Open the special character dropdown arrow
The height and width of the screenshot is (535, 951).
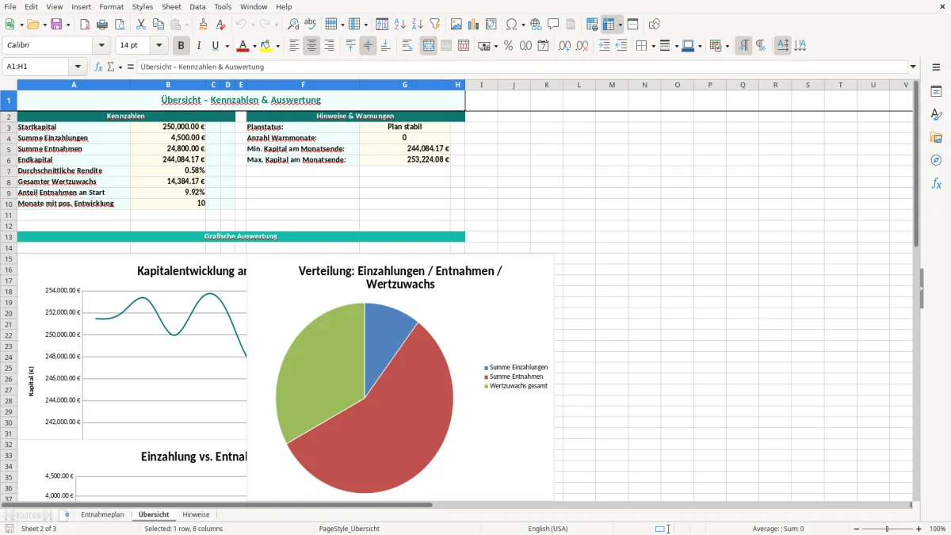(522, 25)
